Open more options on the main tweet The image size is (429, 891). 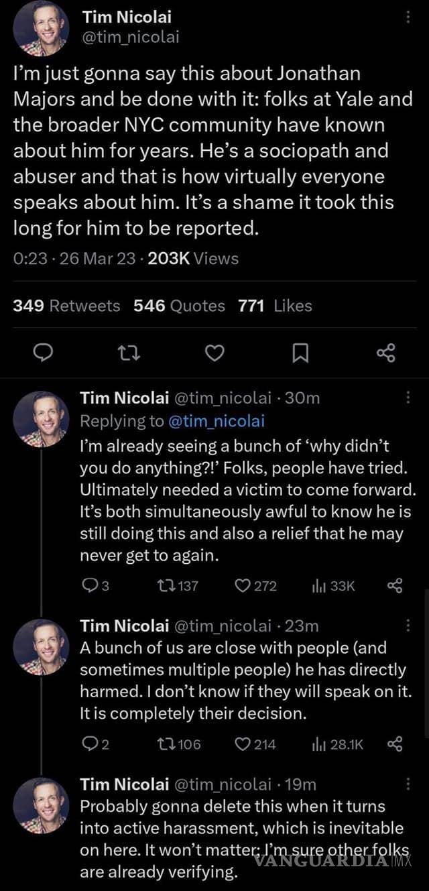coord(408,18)
